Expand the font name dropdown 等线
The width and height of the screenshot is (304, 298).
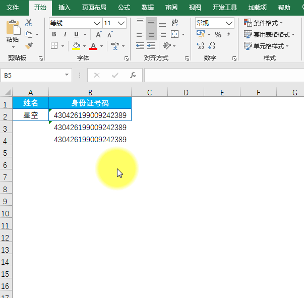pos(97,23)
